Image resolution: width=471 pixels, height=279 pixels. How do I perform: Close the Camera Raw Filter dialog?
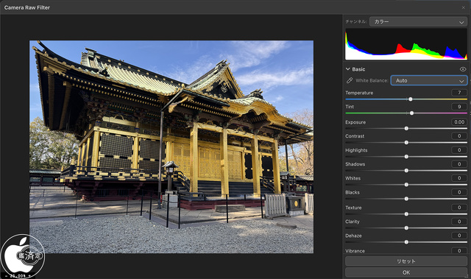pyautogui.click(x=463, y=7)
